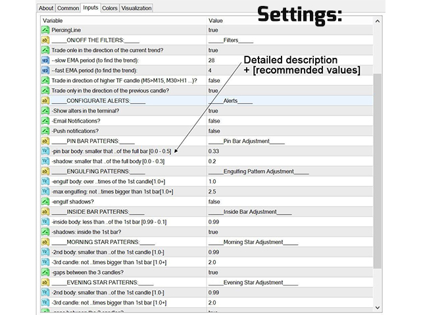Image resolution: width=421 pixels, height=315 pixels.
Task: Click the CONFIGURATE ALERTS string icon
Action: 45,100
